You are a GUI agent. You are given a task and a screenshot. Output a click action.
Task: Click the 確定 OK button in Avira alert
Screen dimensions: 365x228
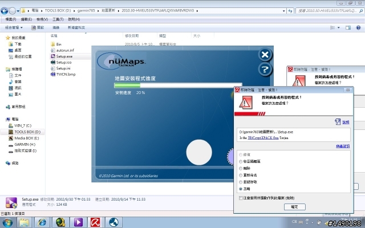[x=294, y=207]
